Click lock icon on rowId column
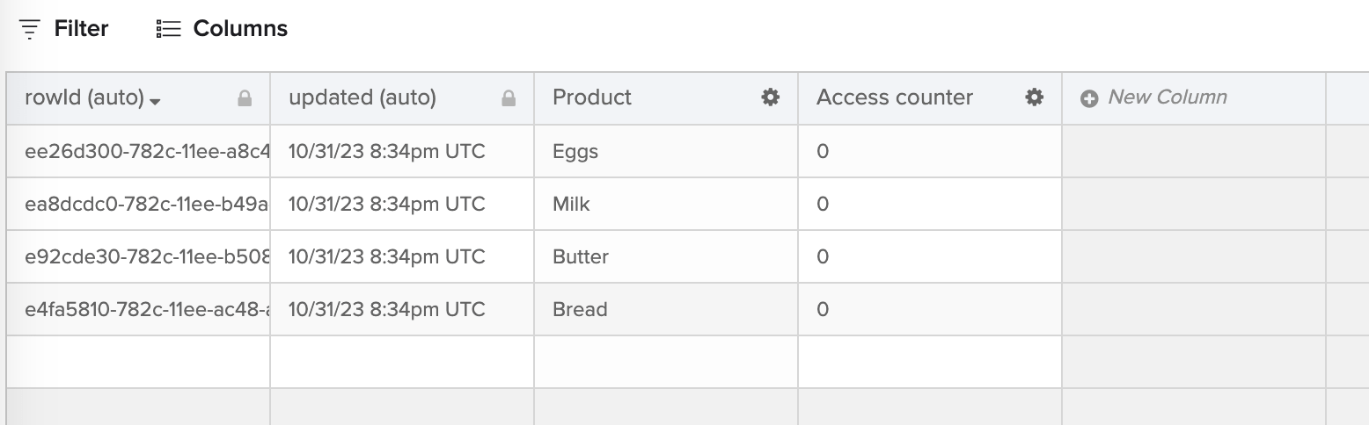This screenshot has height=425, width=1369. [245, 99]
